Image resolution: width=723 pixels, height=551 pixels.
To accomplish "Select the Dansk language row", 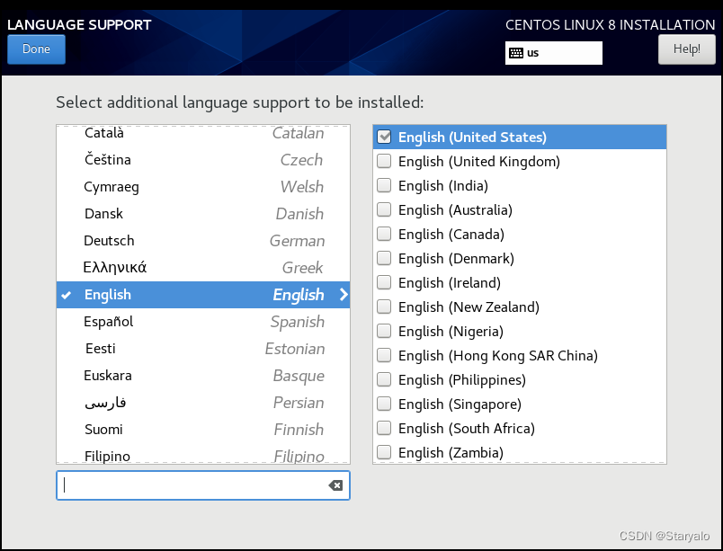I will [x=203, y=214].
